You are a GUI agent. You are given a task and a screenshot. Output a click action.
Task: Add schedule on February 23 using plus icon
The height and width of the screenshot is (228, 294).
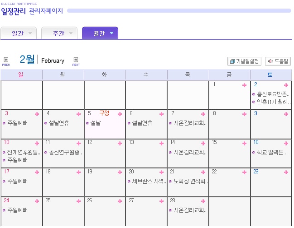[286, 172]
